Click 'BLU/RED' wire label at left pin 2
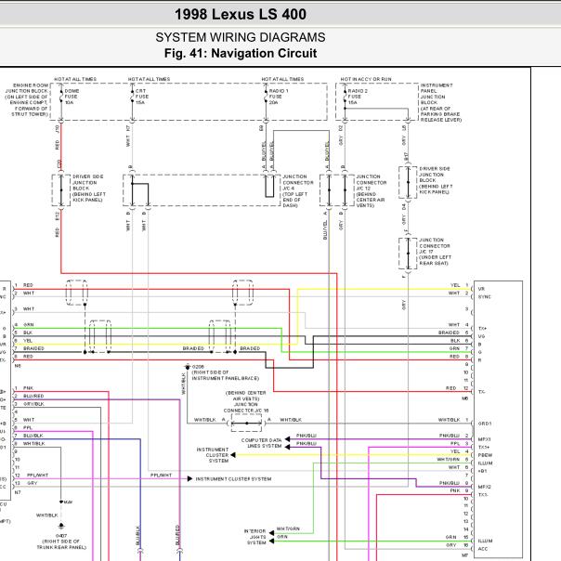The height and width of the screenshot is (561, 561). [33, 396]
